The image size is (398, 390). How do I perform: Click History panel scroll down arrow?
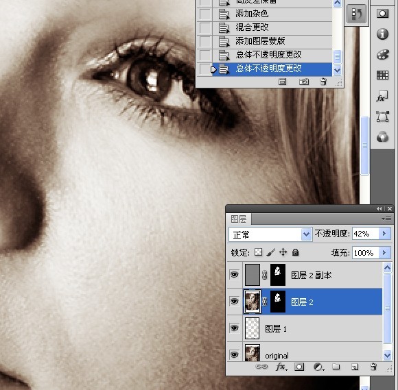(x=337, y=70)
